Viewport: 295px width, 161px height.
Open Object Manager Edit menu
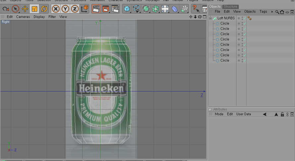227,12
